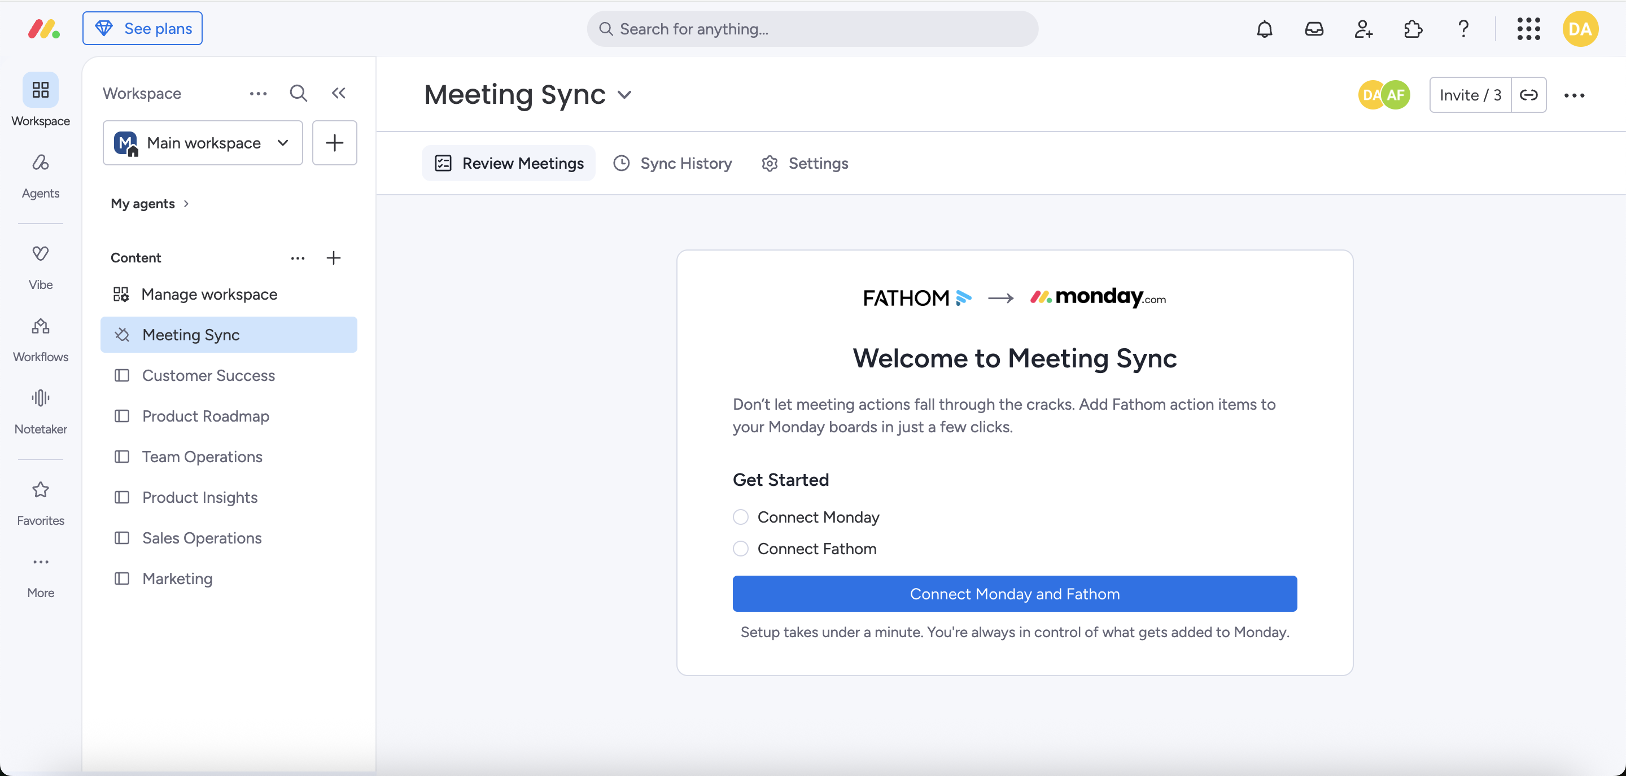Image resolution: width=1626 pixels, height=776 pixels.
Task: Open the notifications bell
Action: pos(1264,29)
